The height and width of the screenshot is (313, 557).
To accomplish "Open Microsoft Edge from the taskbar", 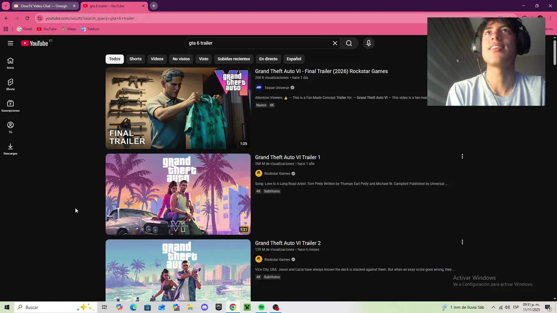I will 133,307.
